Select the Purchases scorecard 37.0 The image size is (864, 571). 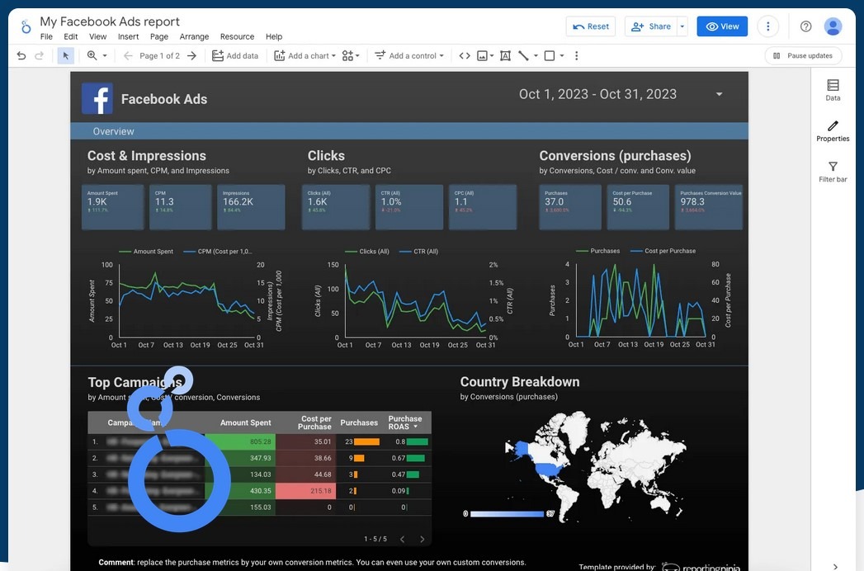[569, 206]
